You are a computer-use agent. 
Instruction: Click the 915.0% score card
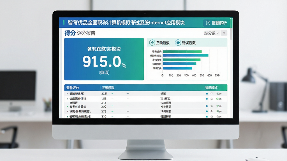pos(104,59)
